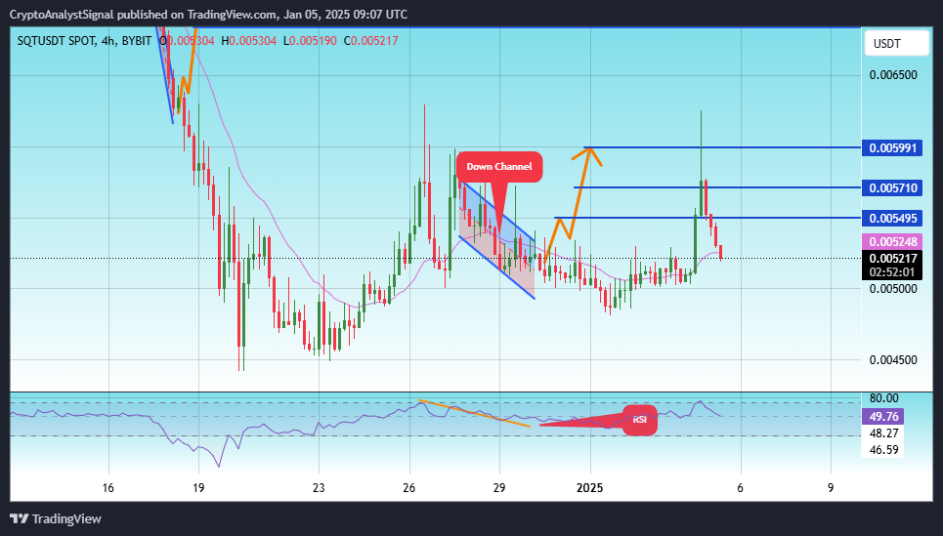Click the date 6 on time axis
Screen dimensions: 943x536
pyautogui.click(x=741, y=488)
